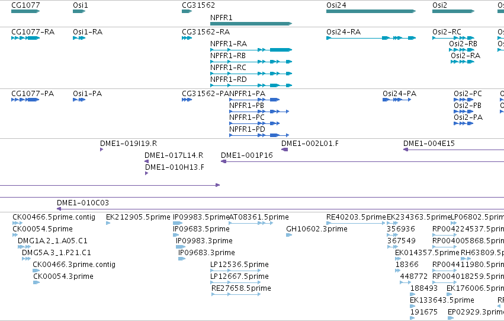504x321 pixels.
Task: Click the Osi2-RC transcript label
Action: click(x=447, y=32)
